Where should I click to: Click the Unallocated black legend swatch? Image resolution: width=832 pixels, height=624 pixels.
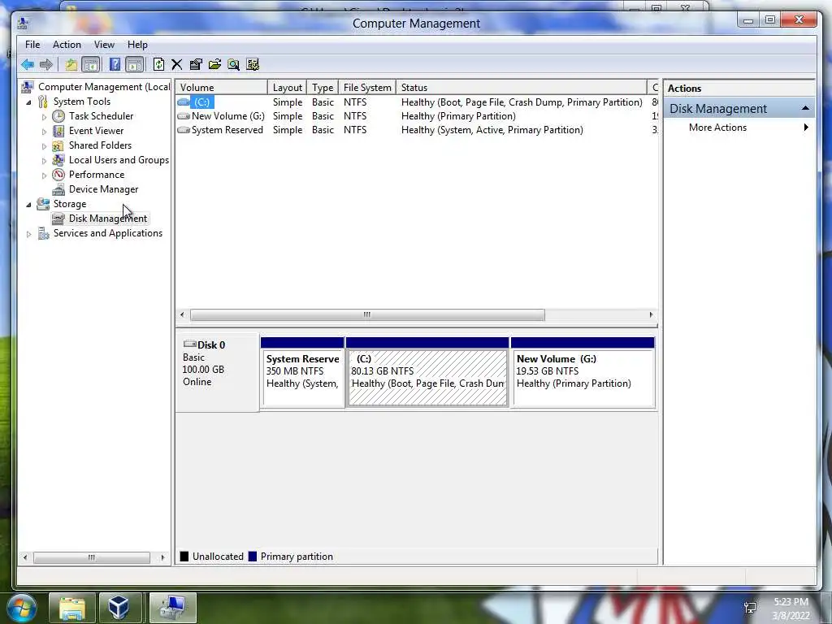[x=184, y=556]
